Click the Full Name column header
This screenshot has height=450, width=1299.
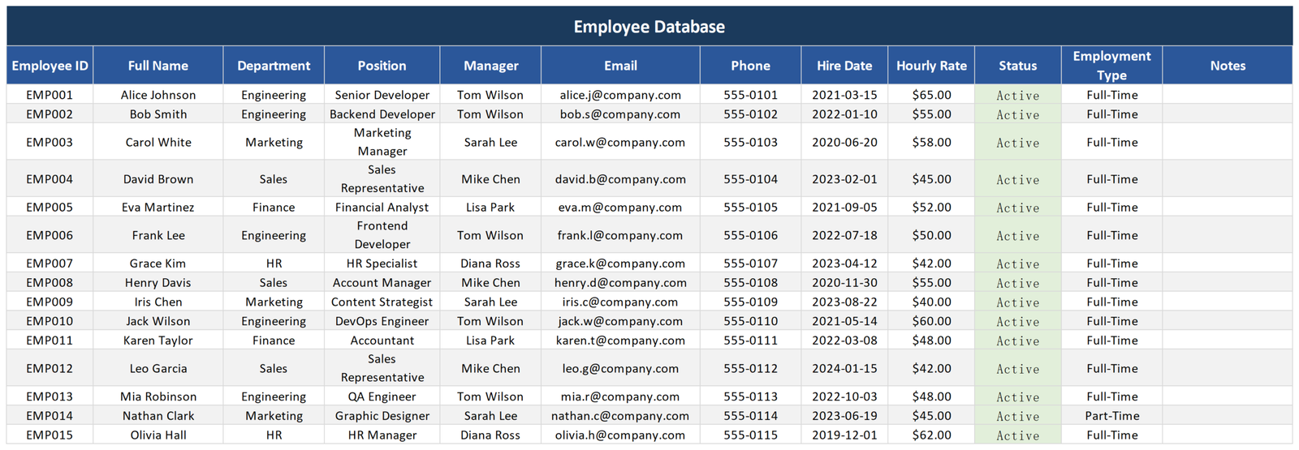pos(158,66)
